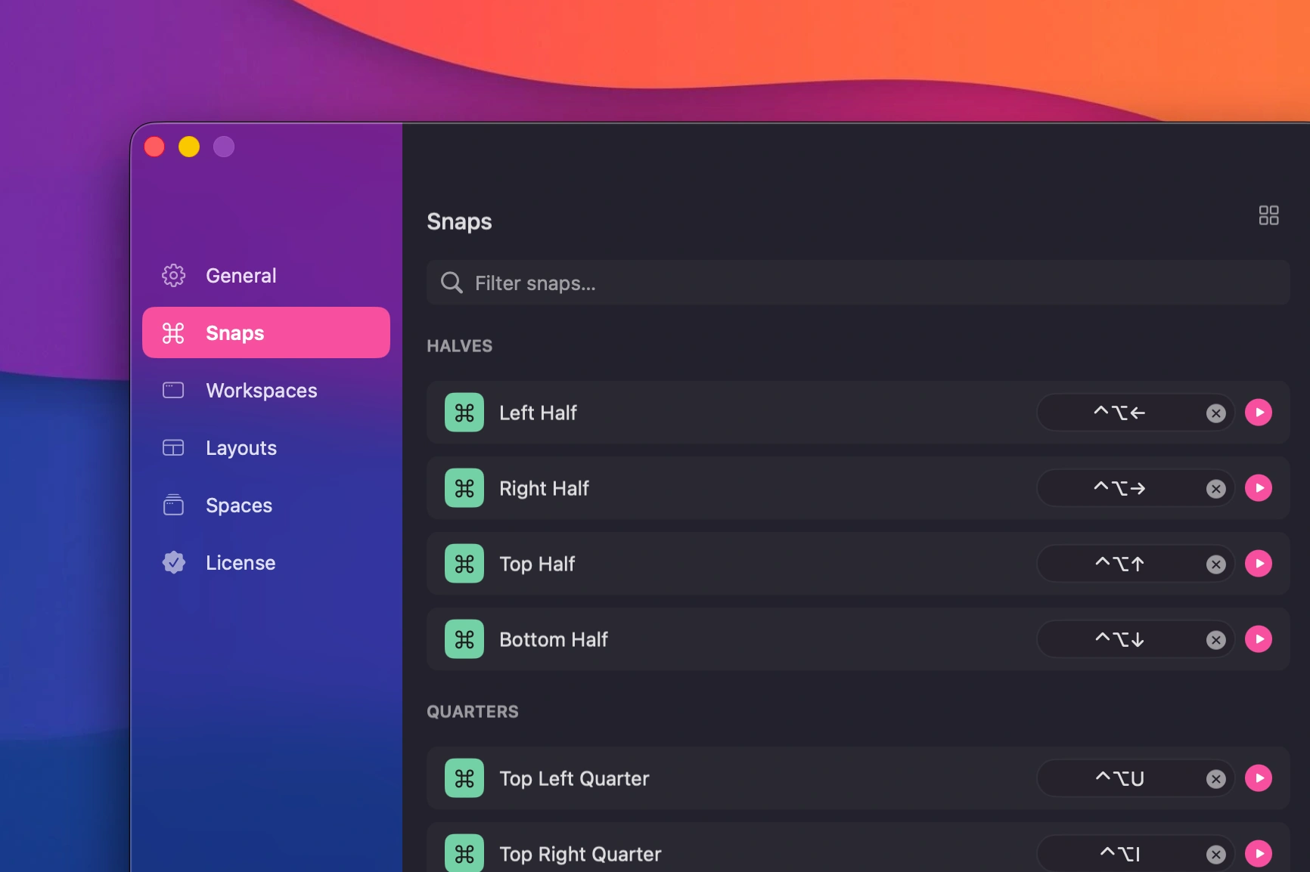
Task: Run the Bottom Half snap
Action: pos(1259,639)
